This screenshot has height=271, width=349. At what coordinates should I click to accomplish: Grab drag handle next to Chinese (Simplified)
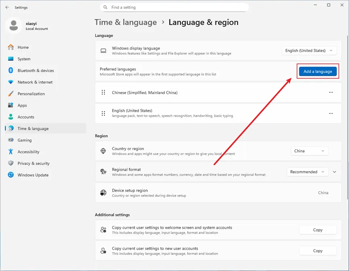click(103, 93)
